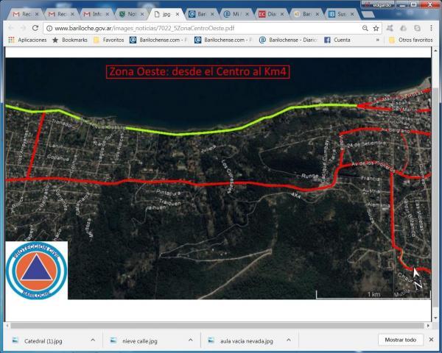
Task: Click the vertical scrollbar down arrow
Action: tap(435, 318)
